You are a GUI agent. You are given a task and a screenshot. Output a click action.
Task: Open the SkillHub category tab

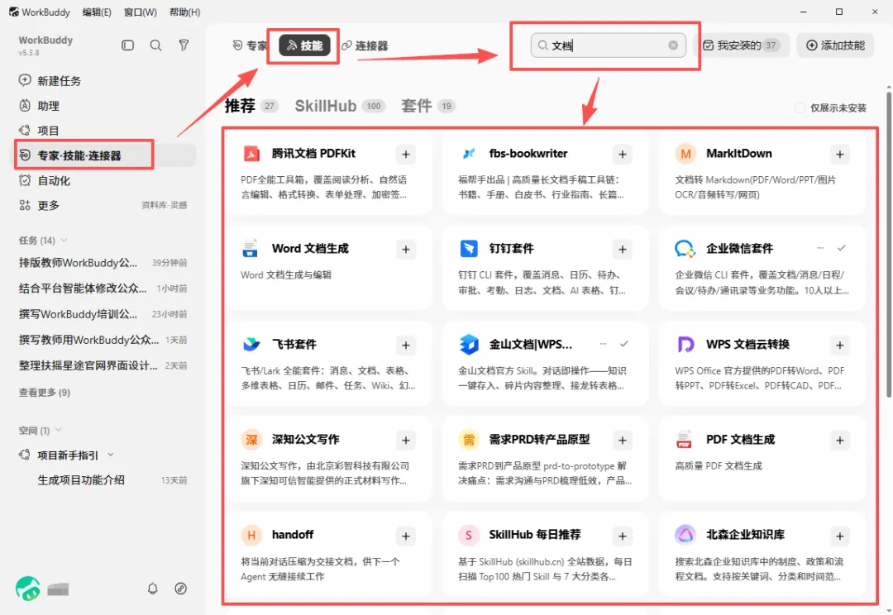coord(340,106)
